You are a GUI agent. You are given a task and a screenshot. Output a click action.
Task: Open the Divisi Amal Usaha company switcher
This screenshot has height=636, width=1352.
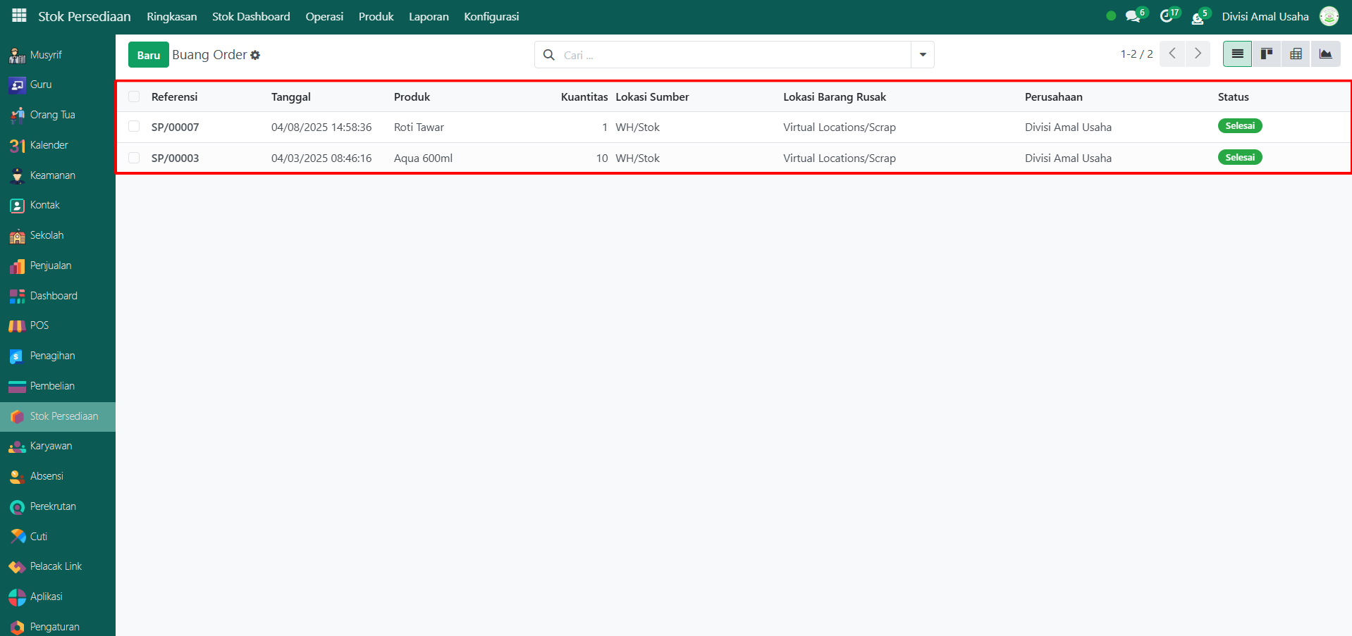tap(1265, 16)
